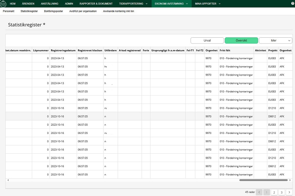Open the ADMIN menu item
This screenshot has height=196, width=295.
click(x=69, y=4)
